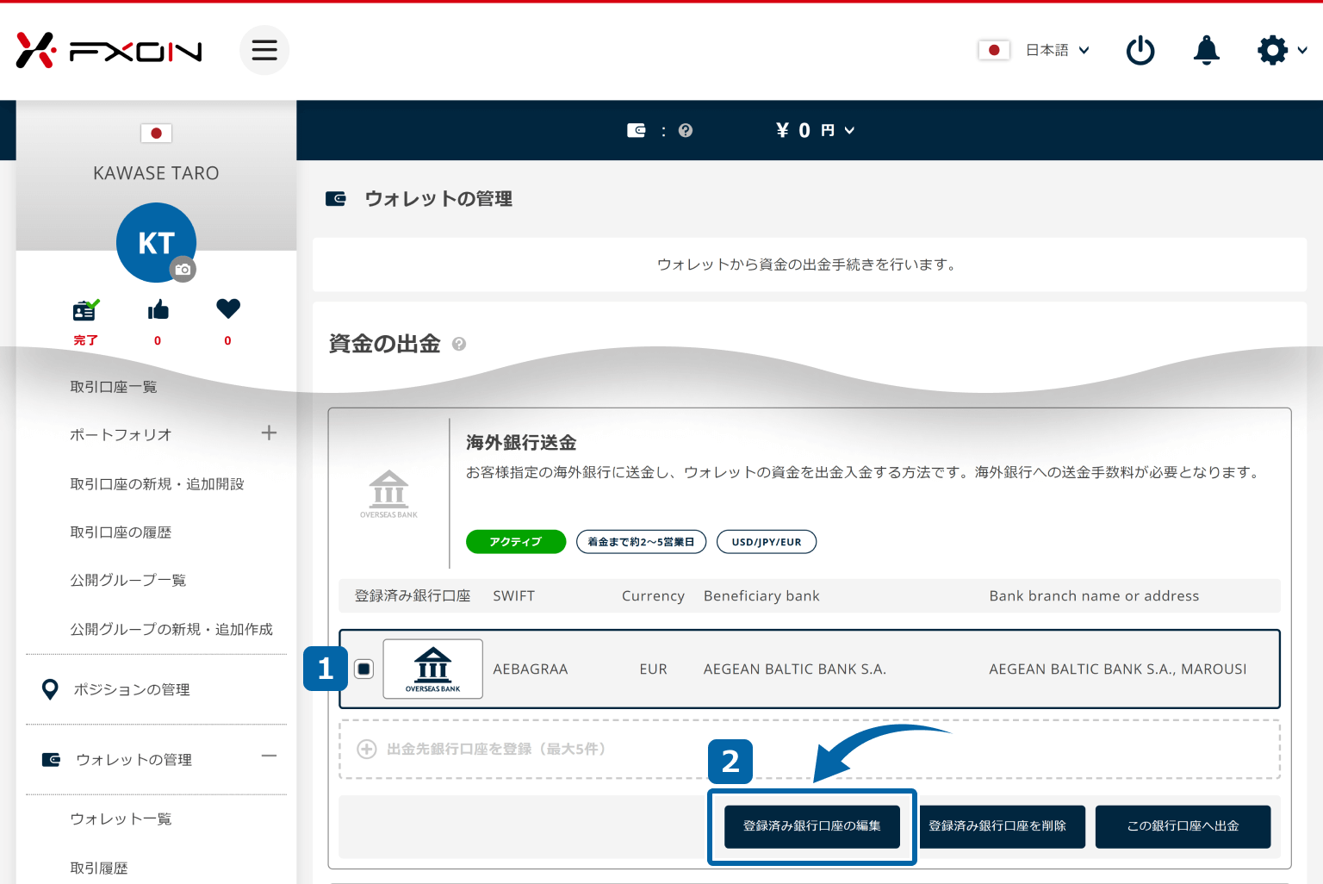Open 取引口座一覧 in sidebar
The image size is (1323, 884).
(114, 387)
